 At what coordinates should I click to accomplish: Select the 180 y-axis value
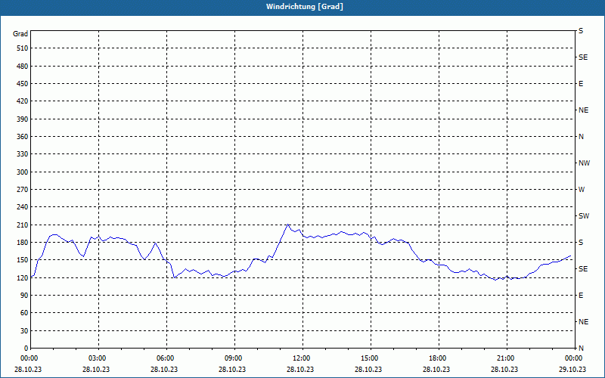23,243
